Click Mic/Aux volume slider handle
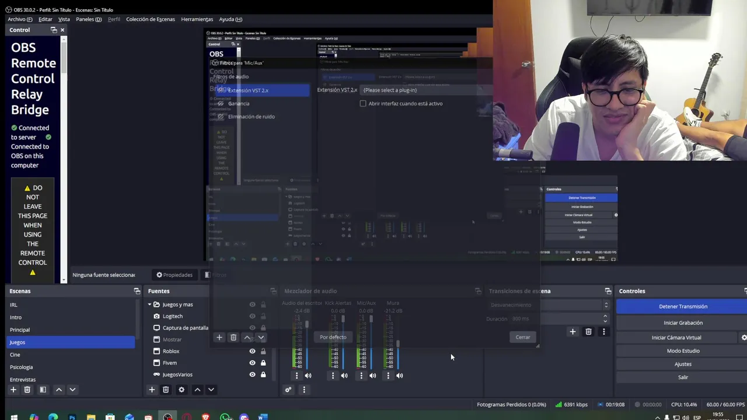 point(371,318)
